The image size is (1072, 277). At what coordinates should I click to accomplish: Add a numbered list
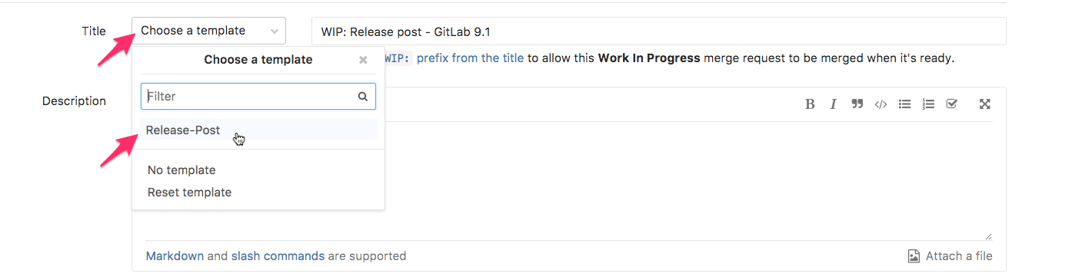coord(928,104)
